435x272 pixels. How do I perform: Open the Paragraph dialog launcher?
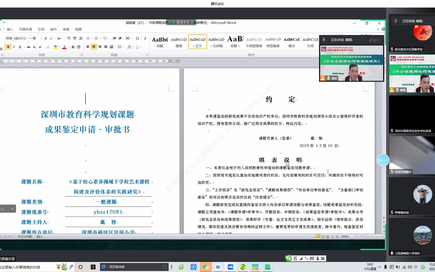click(x=147, y=55)
